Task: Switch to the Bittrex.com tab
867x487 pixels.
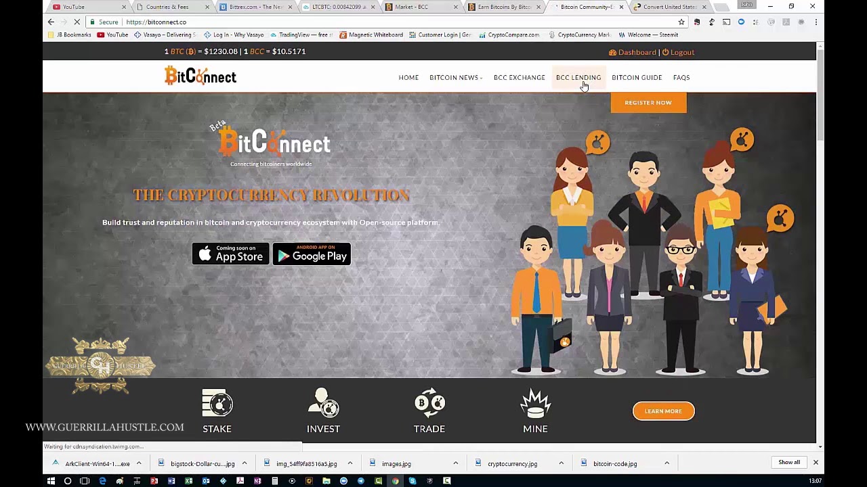Action: pos(255,7)
